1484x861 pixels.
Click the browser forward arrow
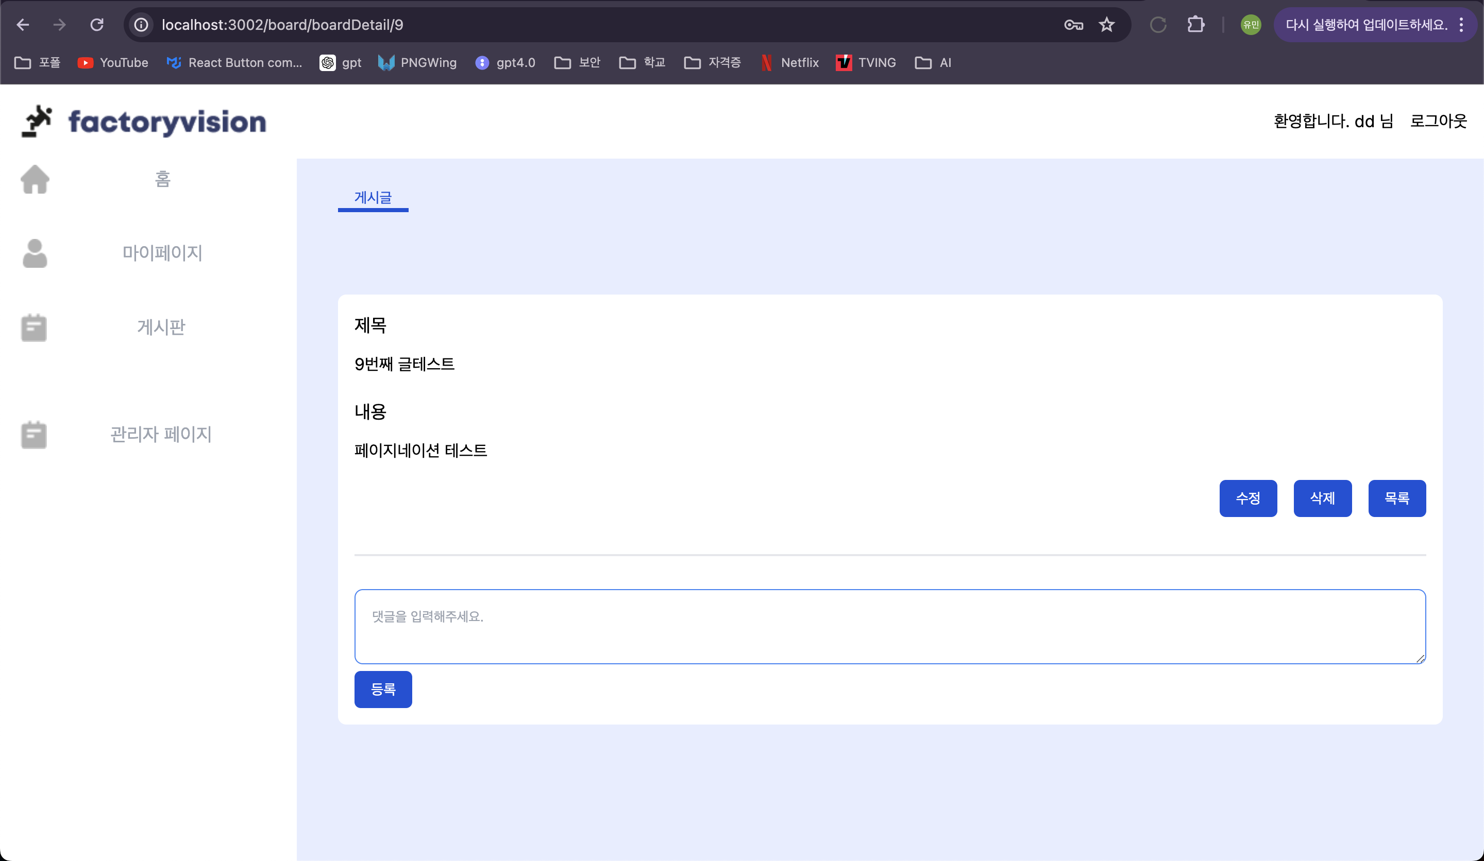(x=59, y=25)
